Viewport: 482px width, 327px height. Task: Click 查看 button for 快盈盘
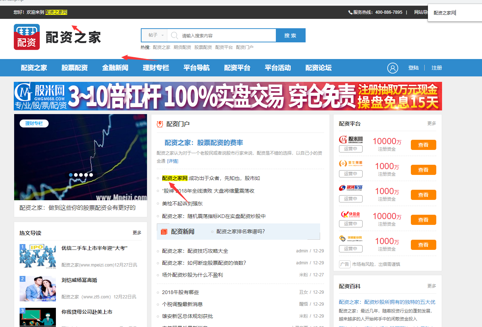click(x=424, y=220)
